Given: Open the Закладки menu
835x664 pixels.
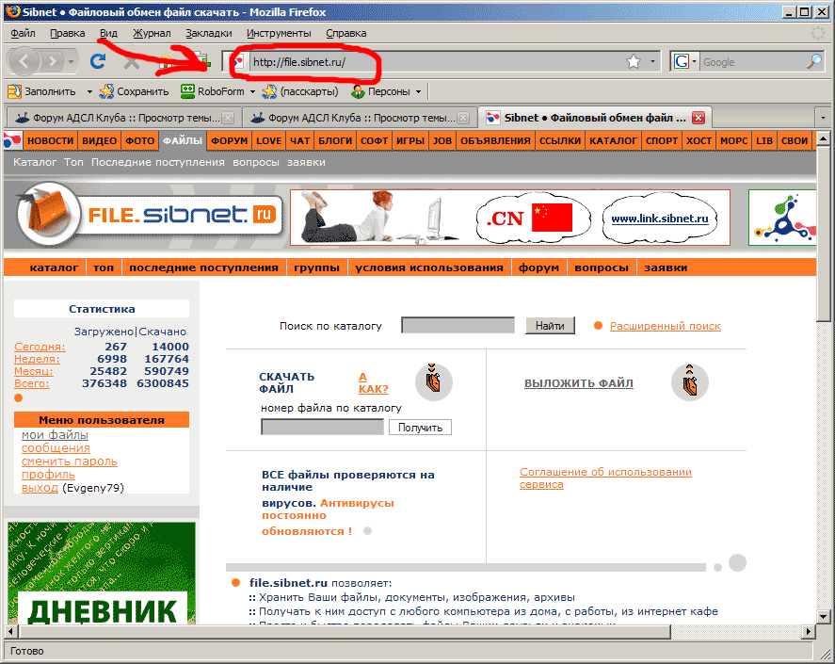Looking at the screenshot, I should (209, 33).
